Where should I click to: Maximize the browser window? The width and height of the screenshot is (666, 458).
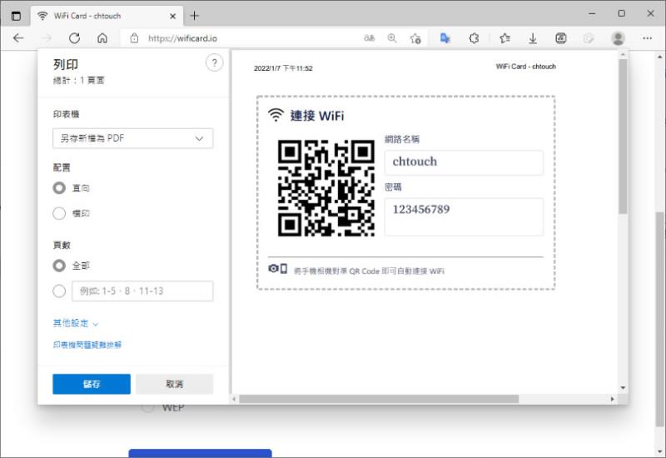[621, 13]
